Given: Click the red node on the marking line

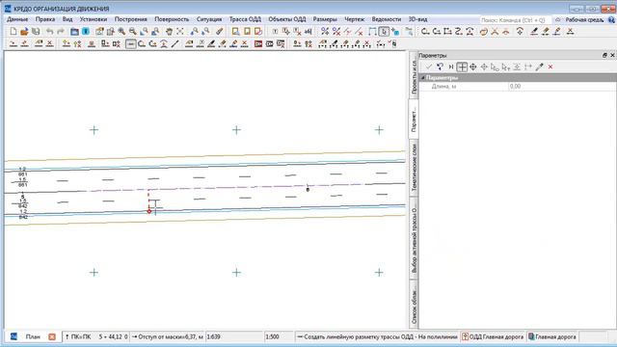Looking at the screenshot, I should [x=149, y=211].
